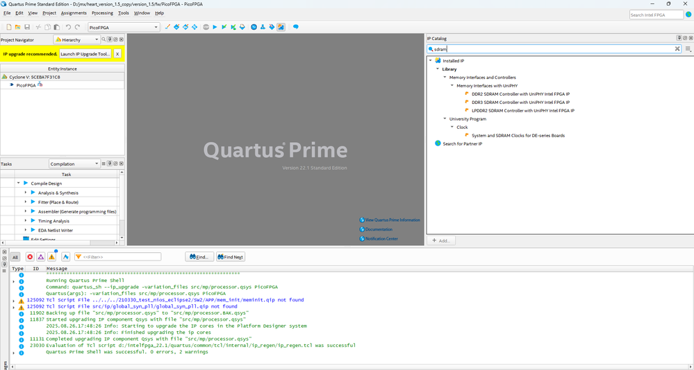Toggle the pin on Project Navigator panel
The image size is (694, 370).
click(110, 39)
